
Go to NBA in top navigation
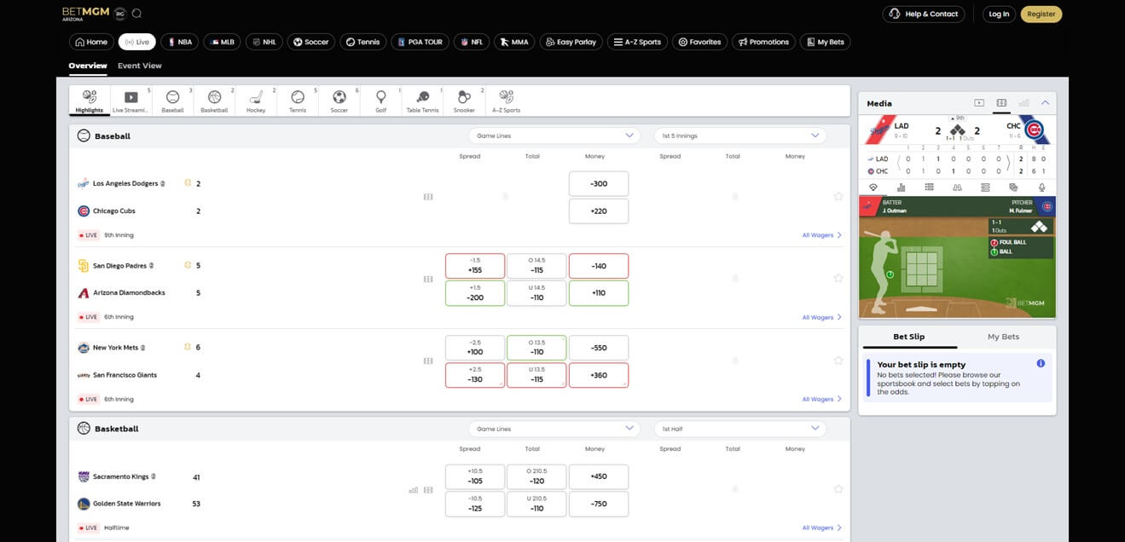click(x=181, y=42)
